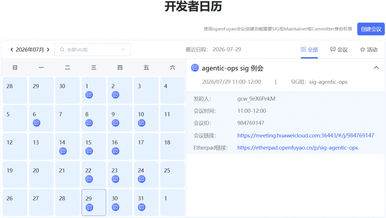Open the meeting icon on July 30

pos(115,207)
